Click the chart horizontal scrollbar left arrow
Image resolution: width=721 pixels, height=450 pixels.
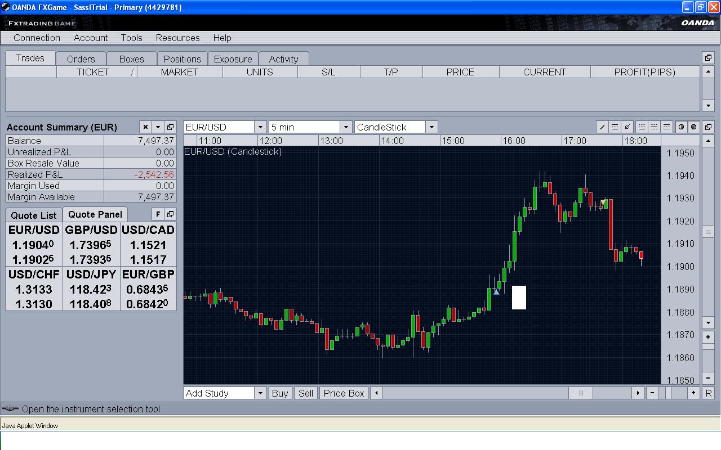[x=376, y=393]
